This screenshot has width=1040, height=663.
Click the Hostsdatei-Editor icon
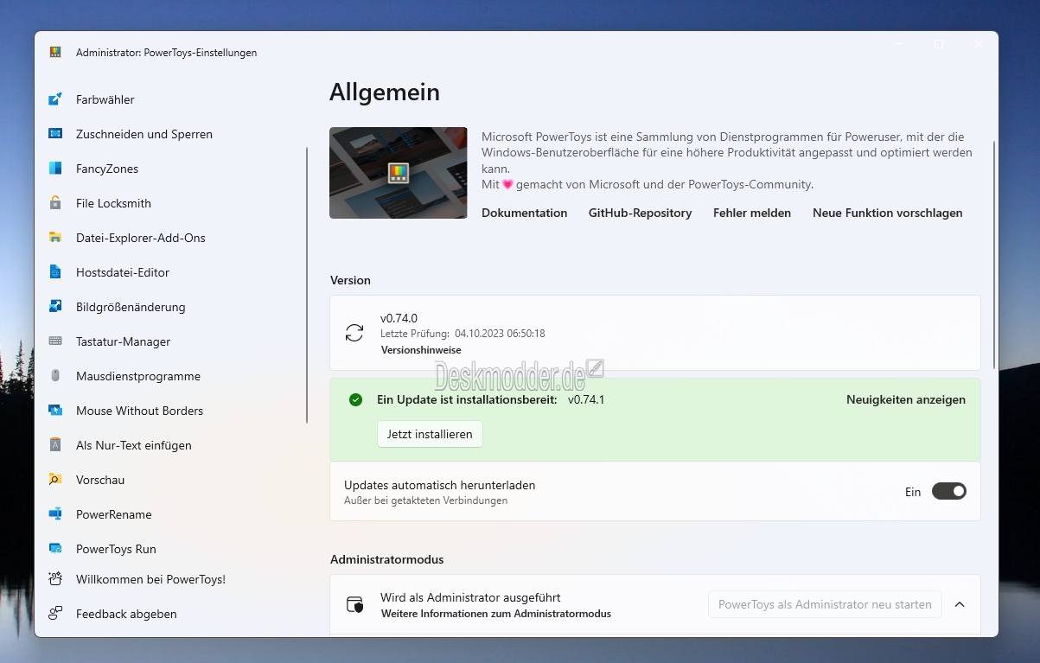coord(55,272)
